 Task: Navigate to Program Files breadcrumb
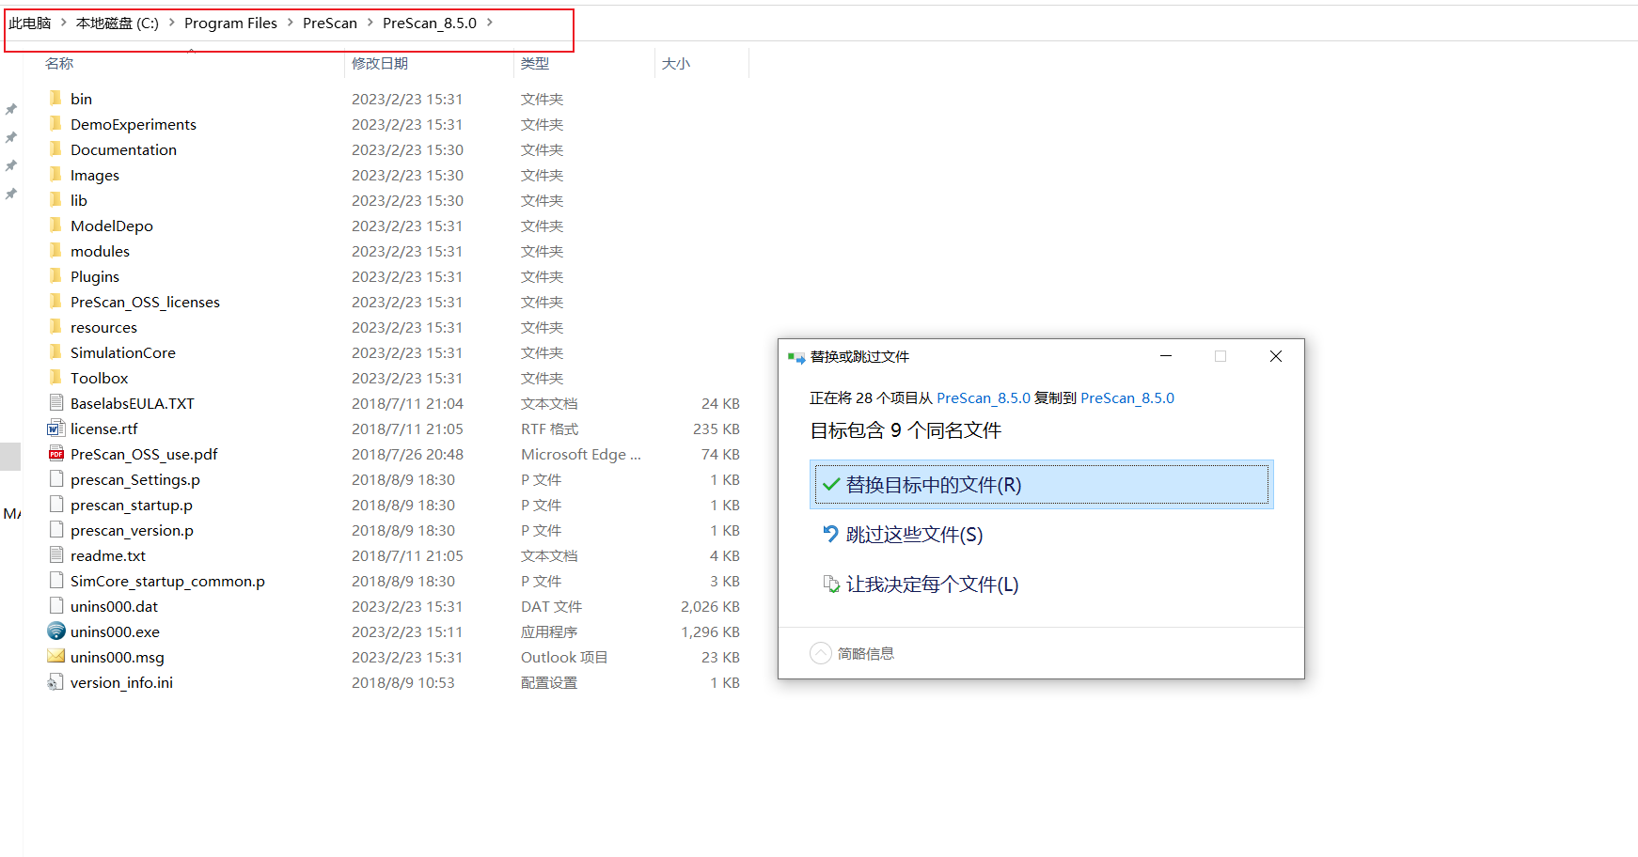(230, 23)
